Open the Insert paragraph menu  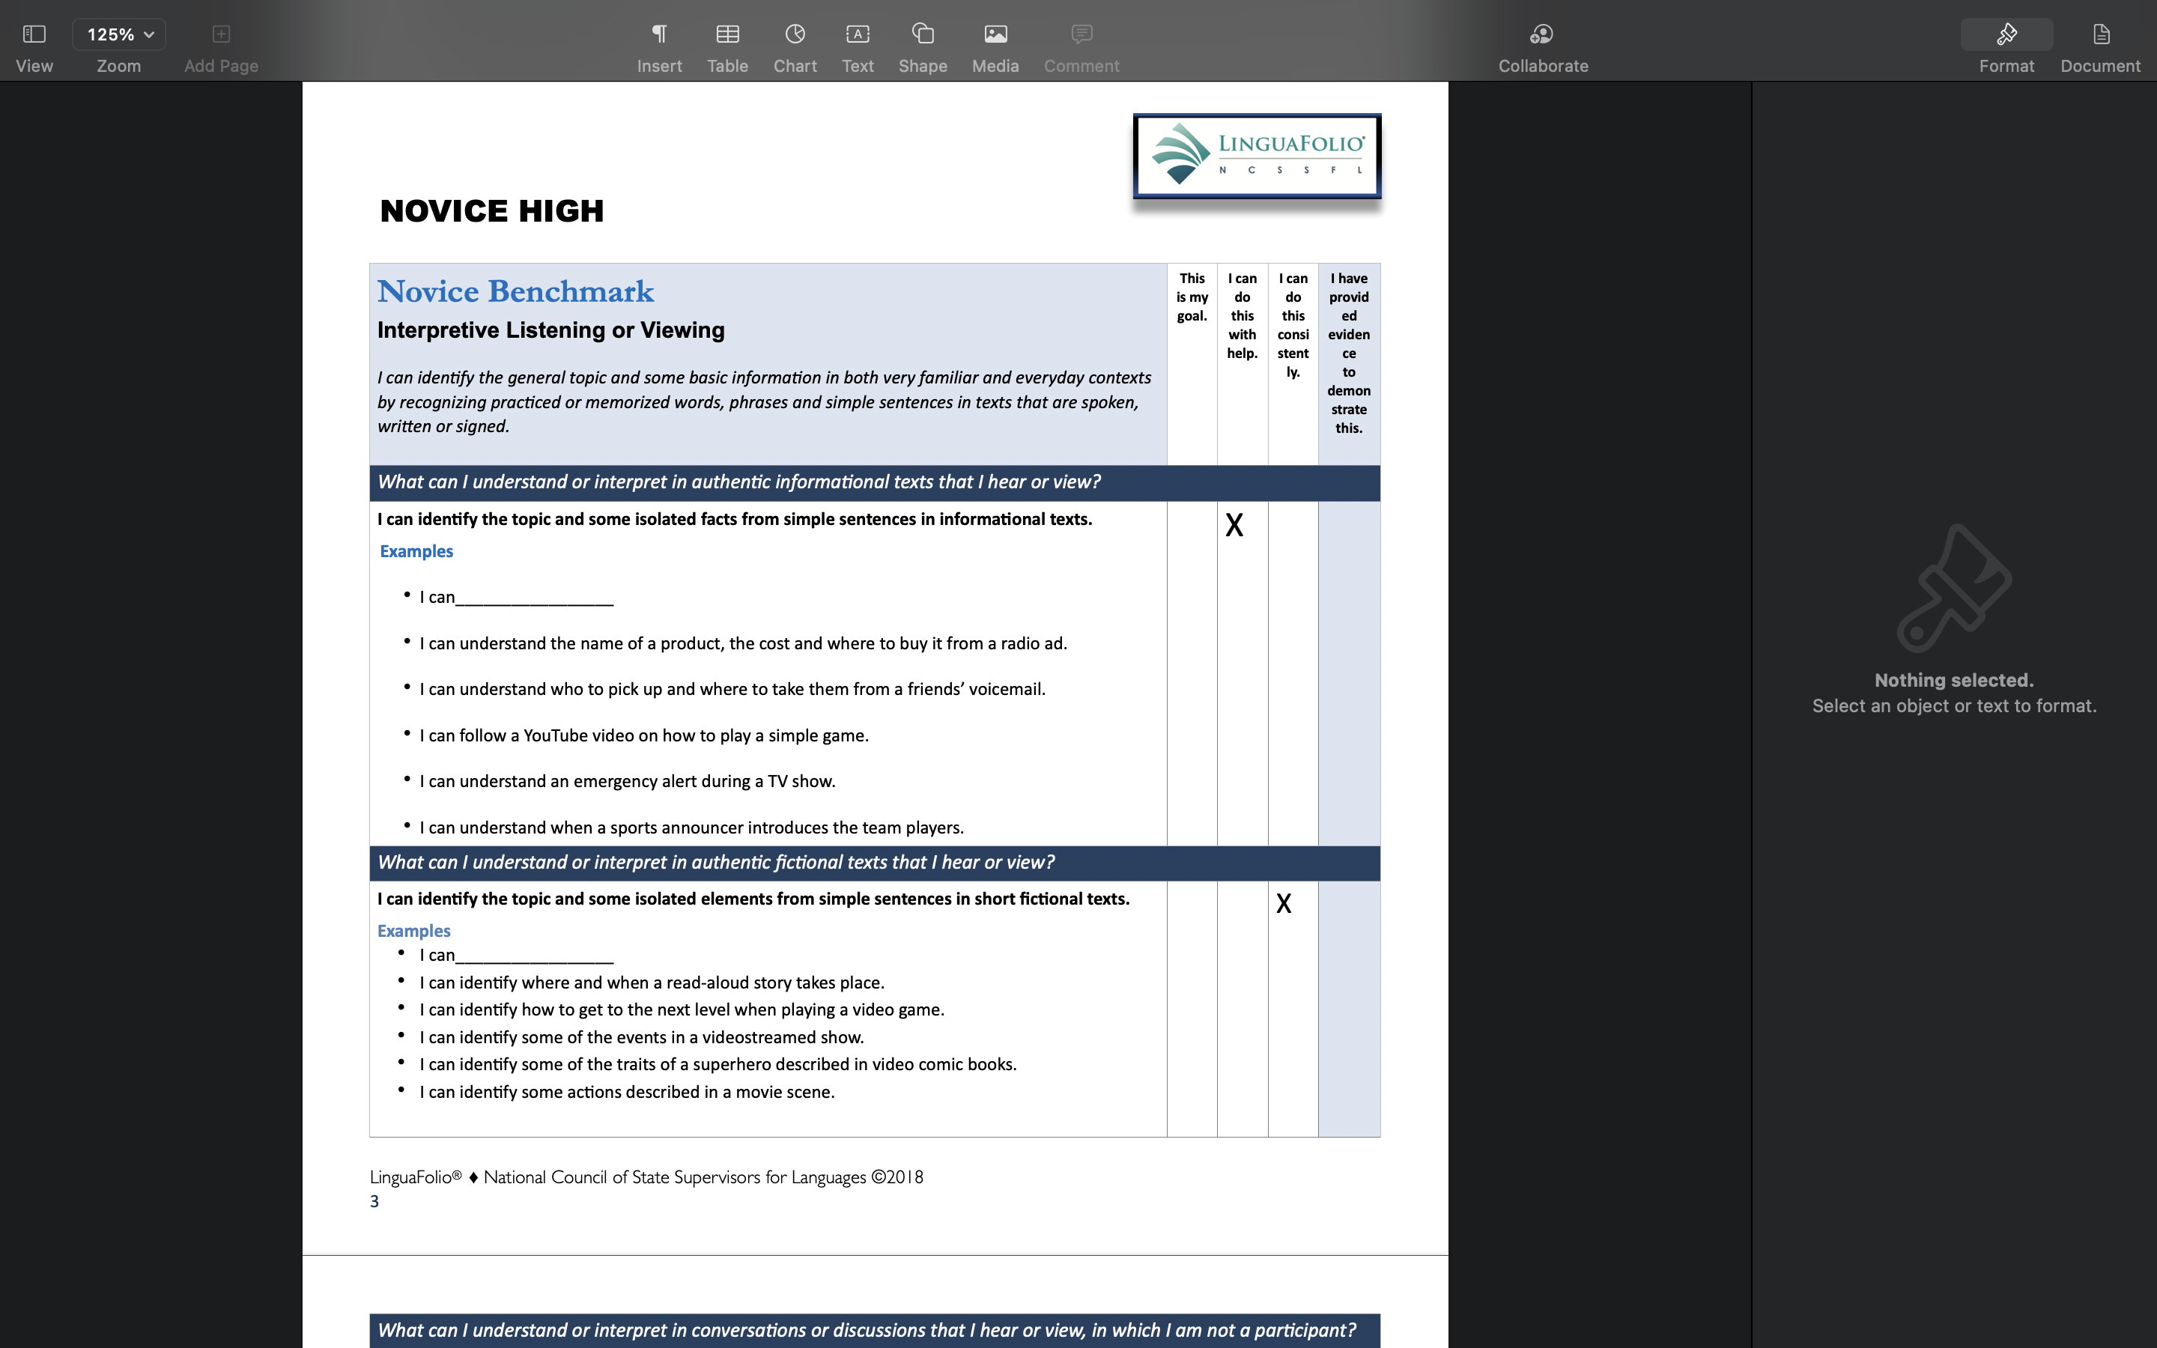point(660,34)
